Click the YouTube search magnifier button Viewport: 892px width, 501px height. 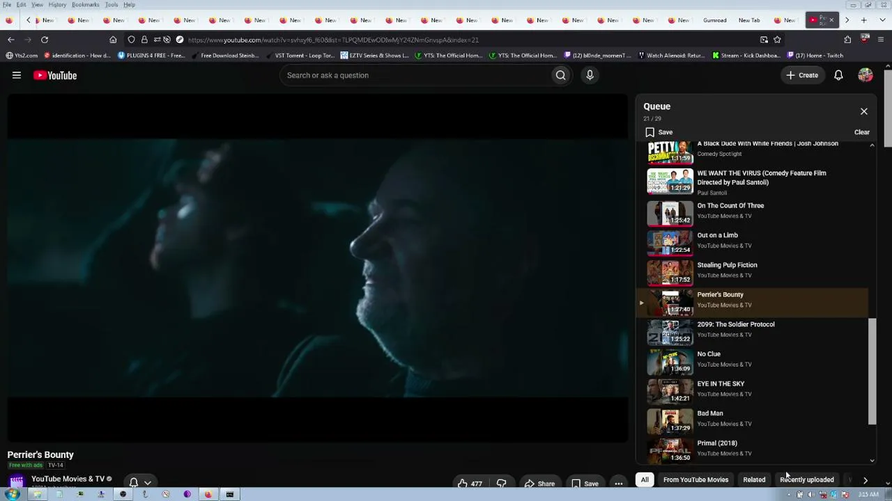click(560, 75)
